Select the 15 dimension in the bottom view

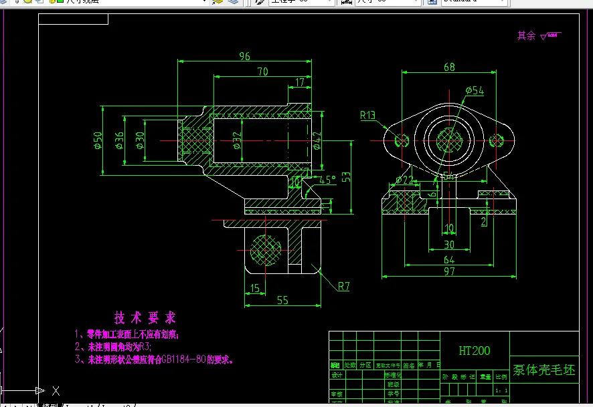(255, 289)
